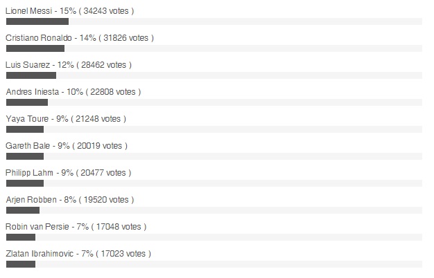Select the Philipp Lahm vote label
434x278 pixels.
[x=68, y=173]
